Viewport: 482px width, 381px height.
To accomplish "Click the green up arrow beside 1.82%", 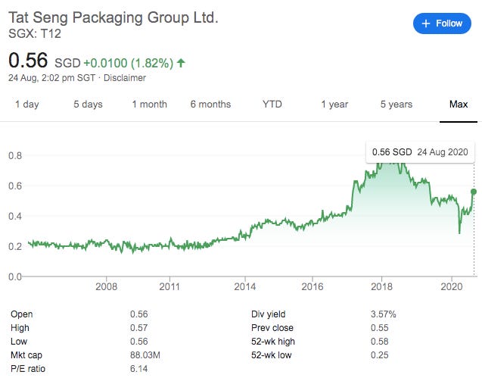I will pyautogui.click(x=181, y=63).
